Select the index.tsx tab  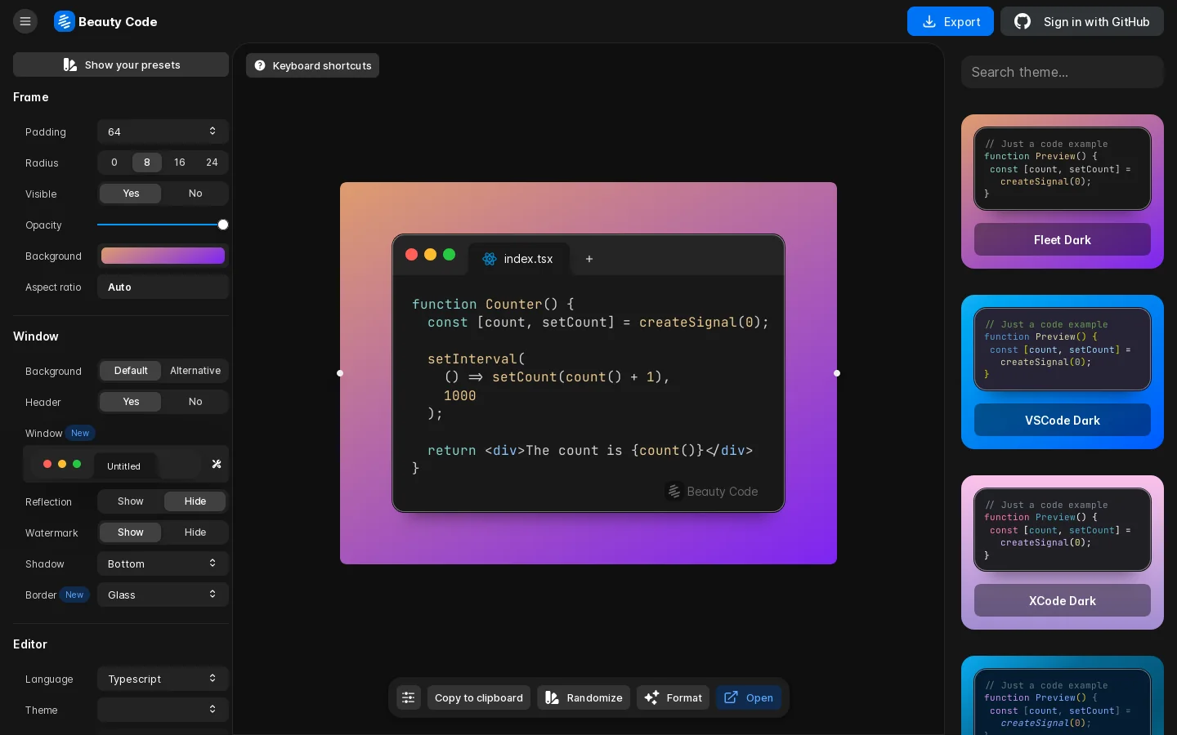click(x=519, y=259)
